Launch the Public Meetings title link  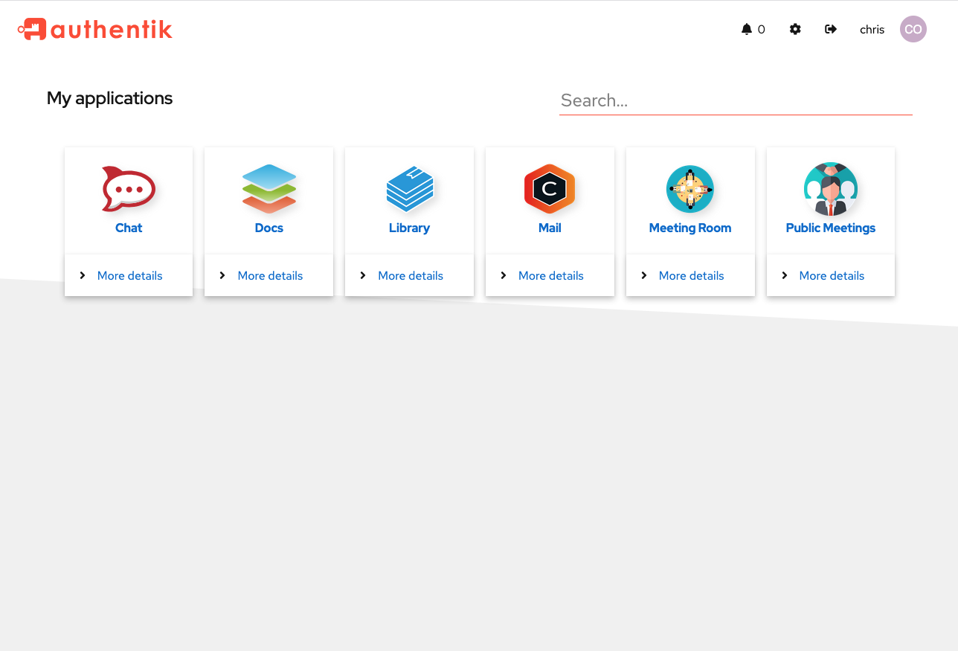click(x=831, y=228)
